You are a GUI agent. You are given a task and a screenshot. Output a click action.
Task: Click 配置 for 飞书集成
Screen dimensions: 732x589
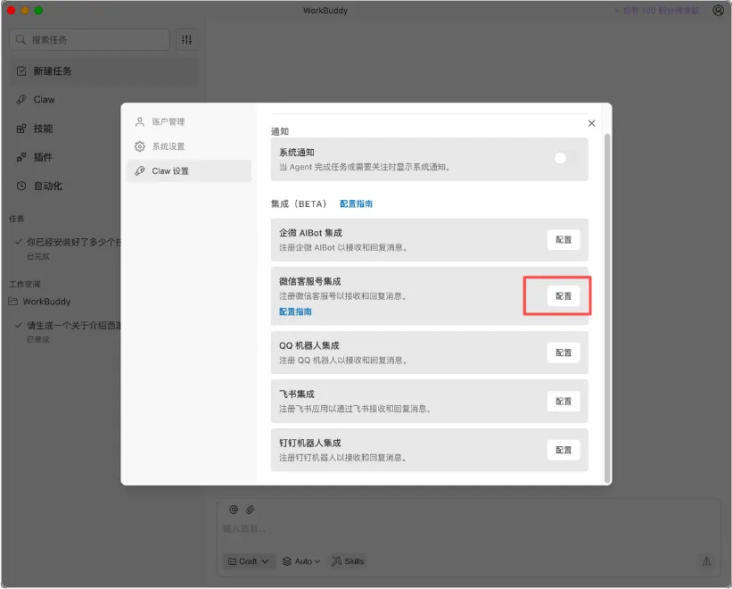click(x=563, y=402)
